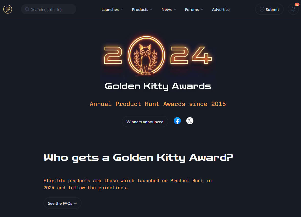Open the Products menu
Viewport: 301px width, 217px height.
tap(140, 9)
